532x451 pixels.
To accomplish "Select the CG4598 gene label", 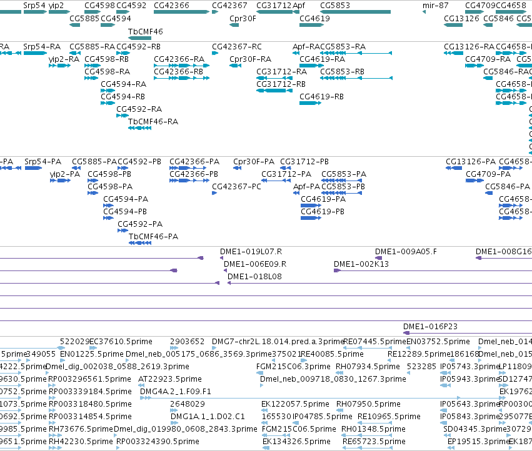I will click(x=99, y=6).
